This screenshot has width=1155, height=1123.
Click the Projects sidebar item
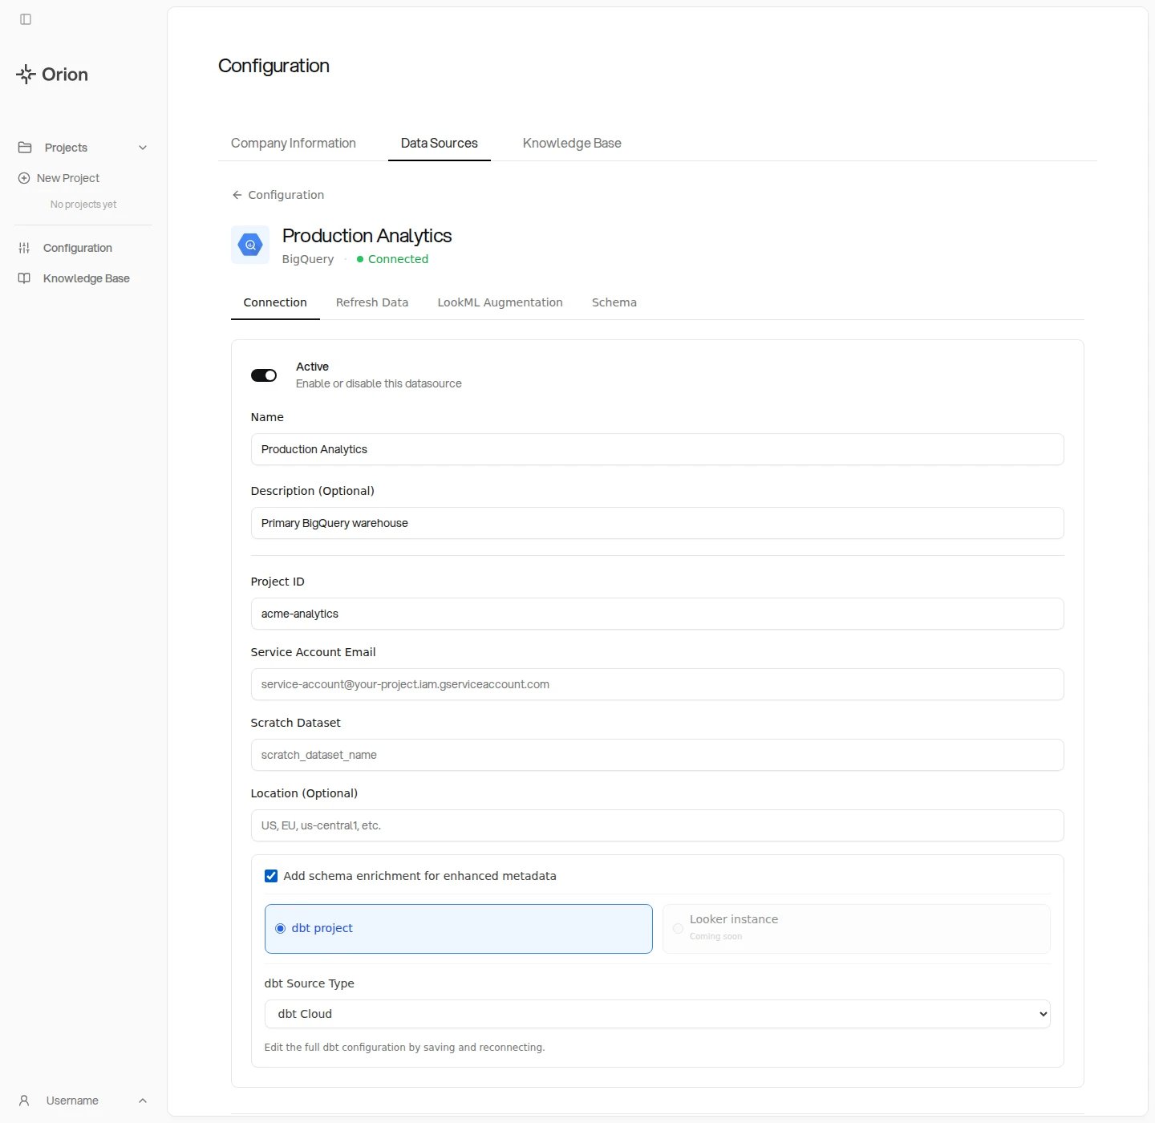[x=83, y=148]
